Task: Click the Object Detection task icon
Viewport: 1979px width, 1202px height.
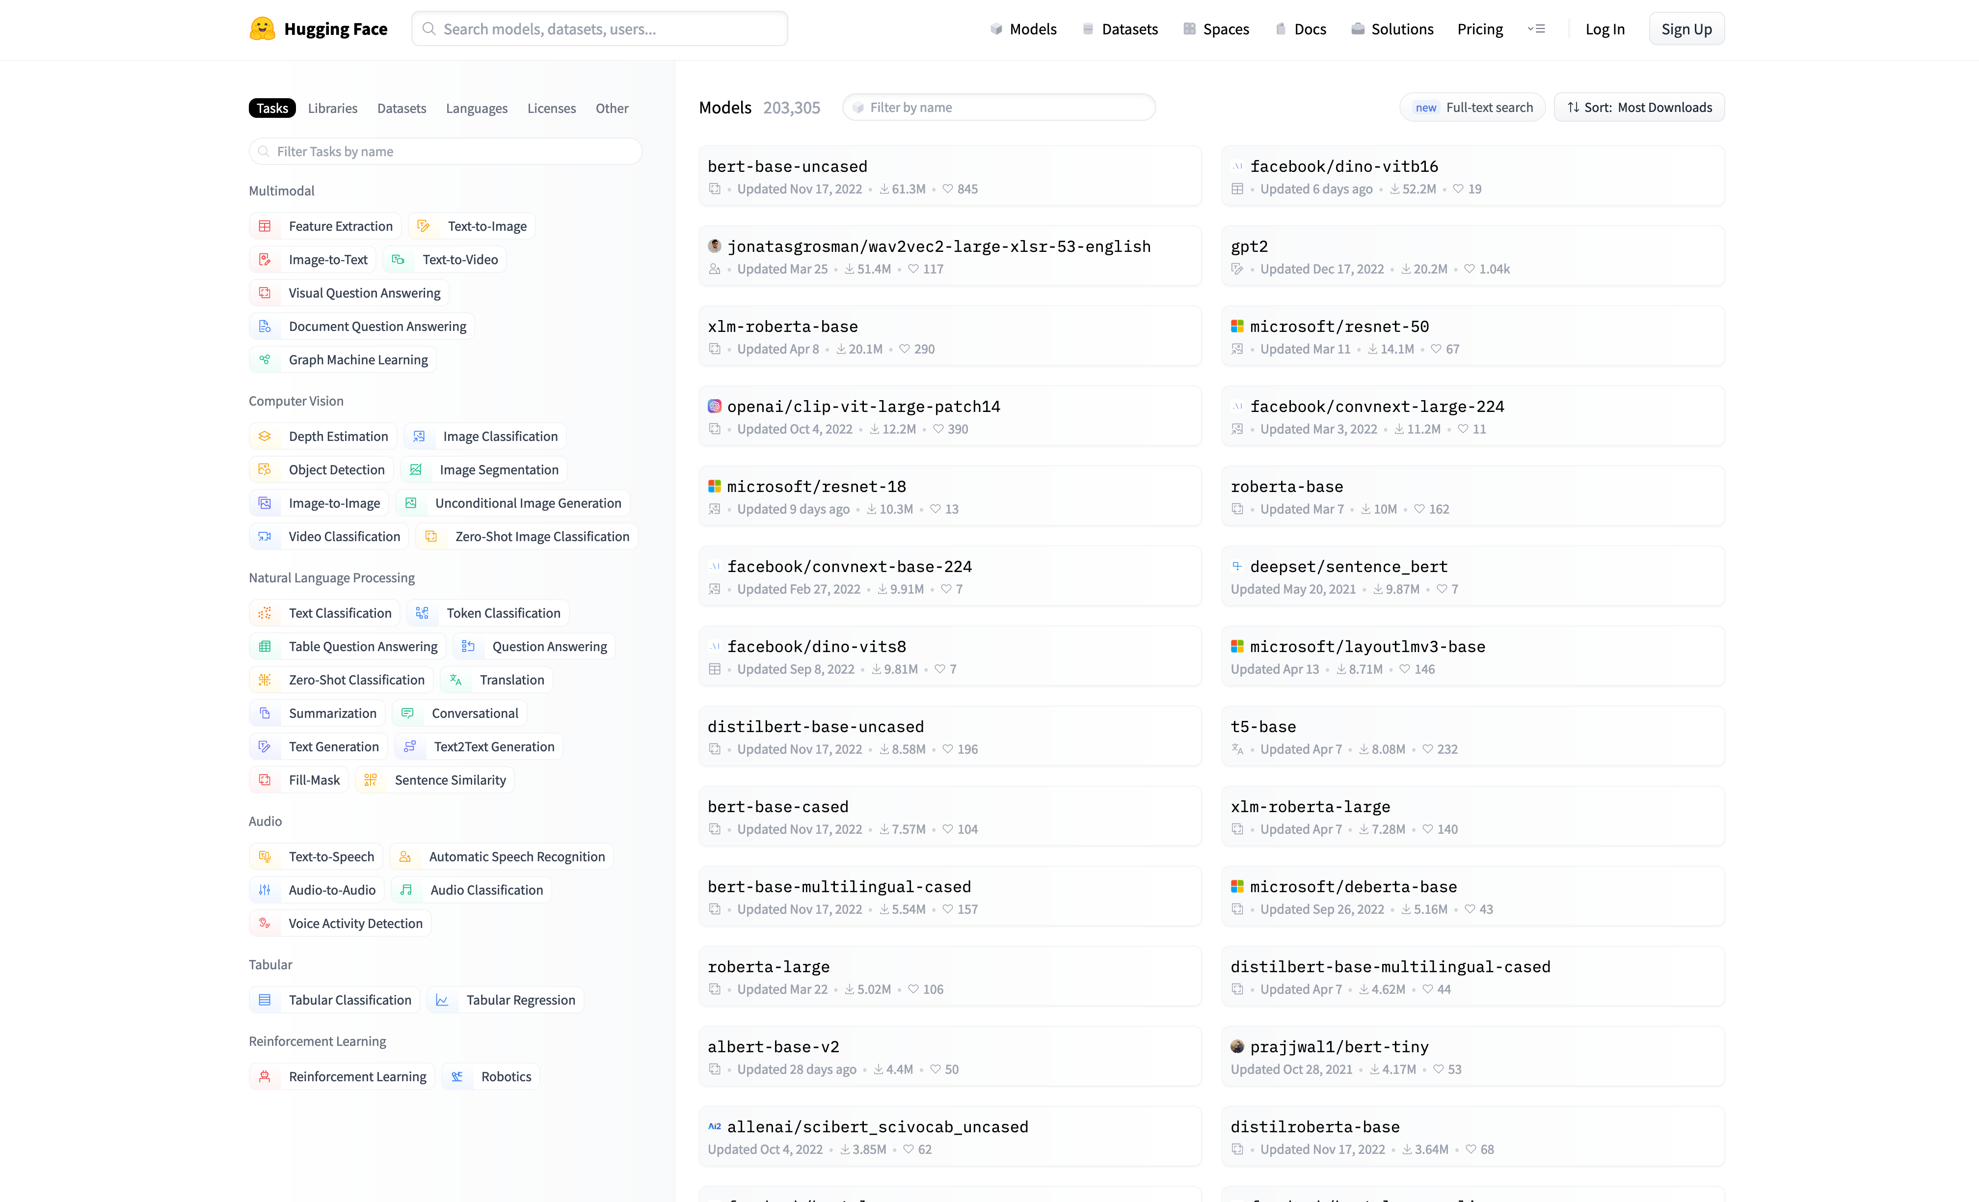Action: (x=265, y=470)
